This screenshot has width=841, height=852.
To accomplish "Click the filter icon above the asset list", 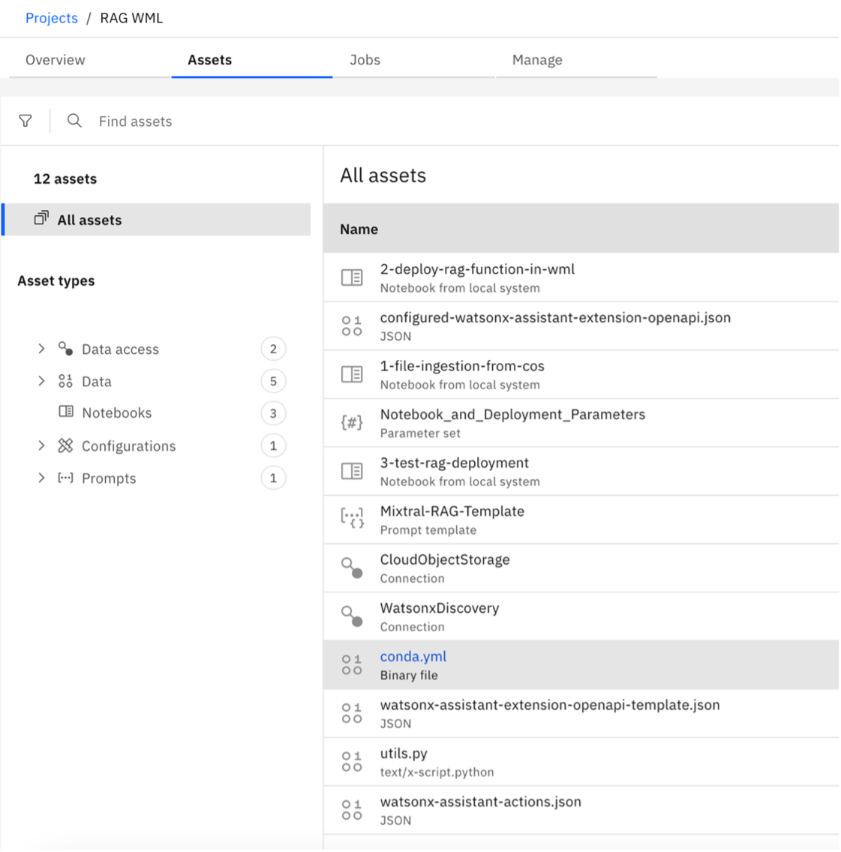I will [26, 121].
